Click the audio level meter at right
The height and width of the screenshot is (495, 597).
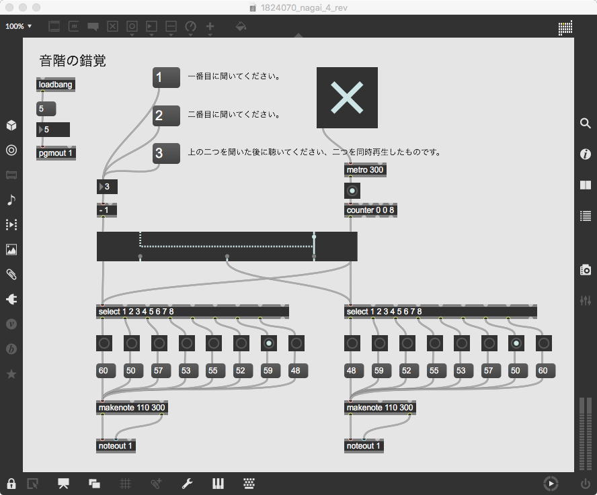(585, 434)
